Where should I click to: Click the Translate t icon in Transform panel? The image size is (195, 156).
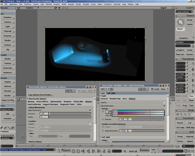coord(193,85)
